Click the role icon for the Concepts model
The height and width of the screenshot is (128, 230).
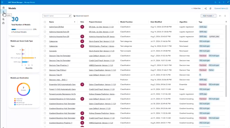[82, 51]
